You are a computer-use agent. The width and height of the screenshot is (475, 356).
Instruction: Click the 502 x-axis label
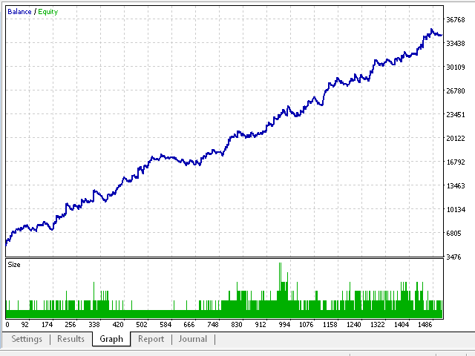[x=142, y=325]
